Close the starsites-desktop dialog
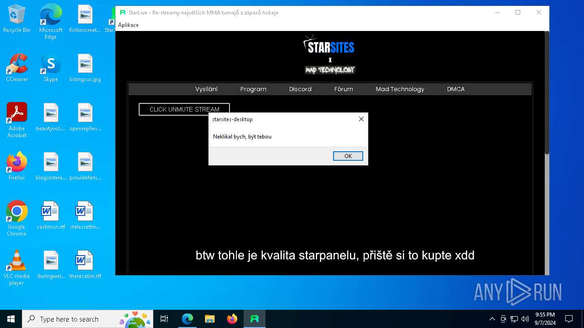Image resolution: width=584 pixels, height=328 pixels. coord(361,119)
